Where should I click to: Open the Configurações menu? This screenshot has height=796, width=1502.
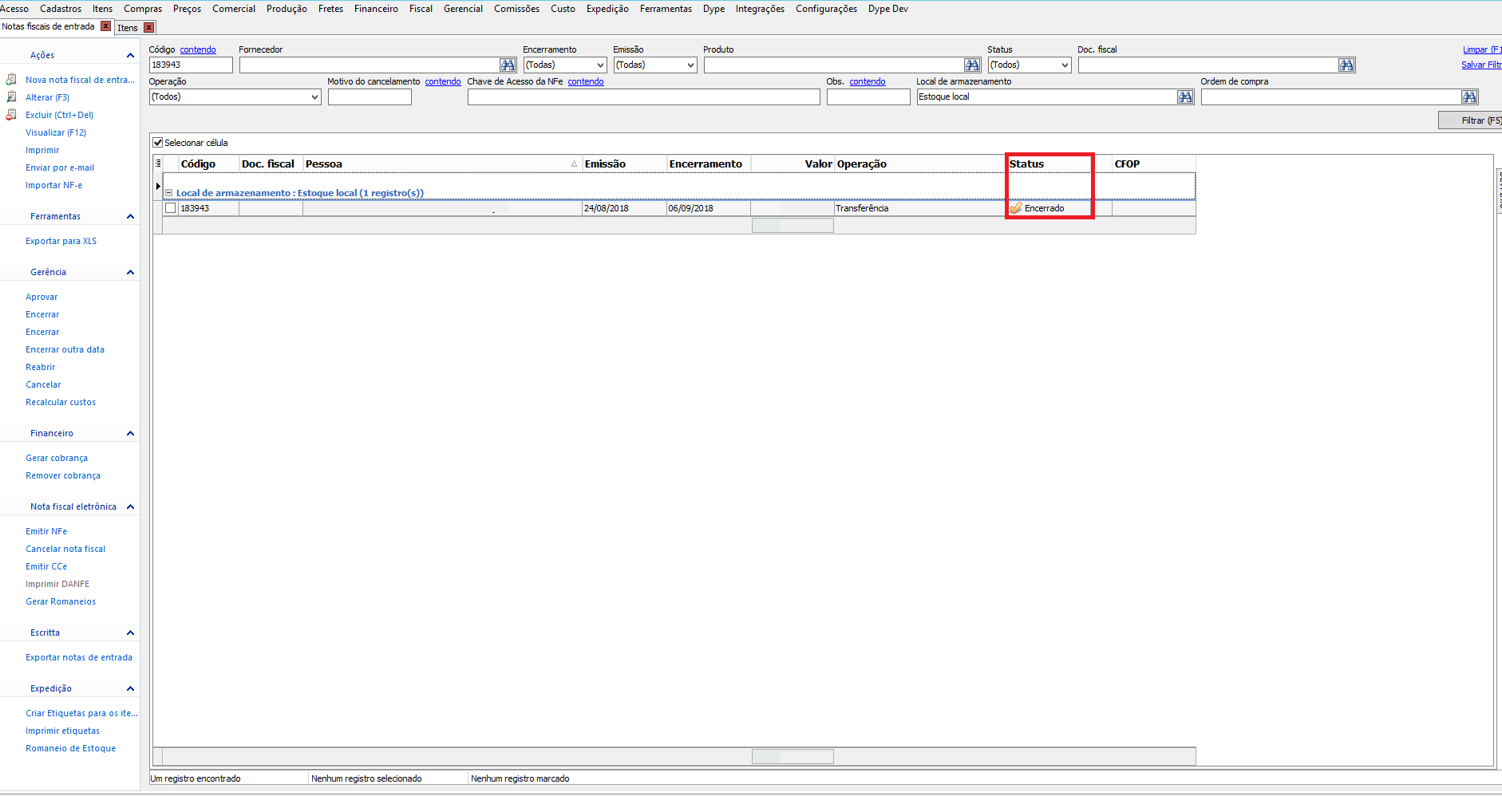(x=826, y=9)
